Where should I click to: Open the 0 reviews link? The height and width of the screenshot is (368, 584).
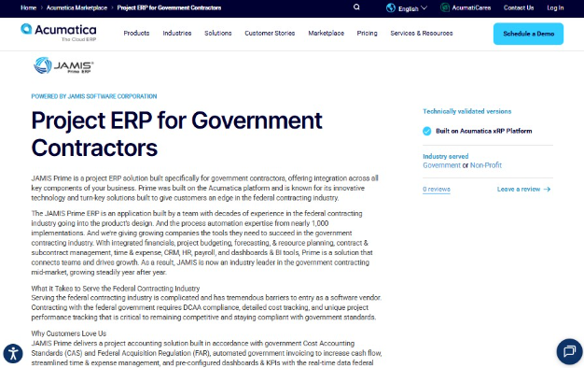point(437,190)
